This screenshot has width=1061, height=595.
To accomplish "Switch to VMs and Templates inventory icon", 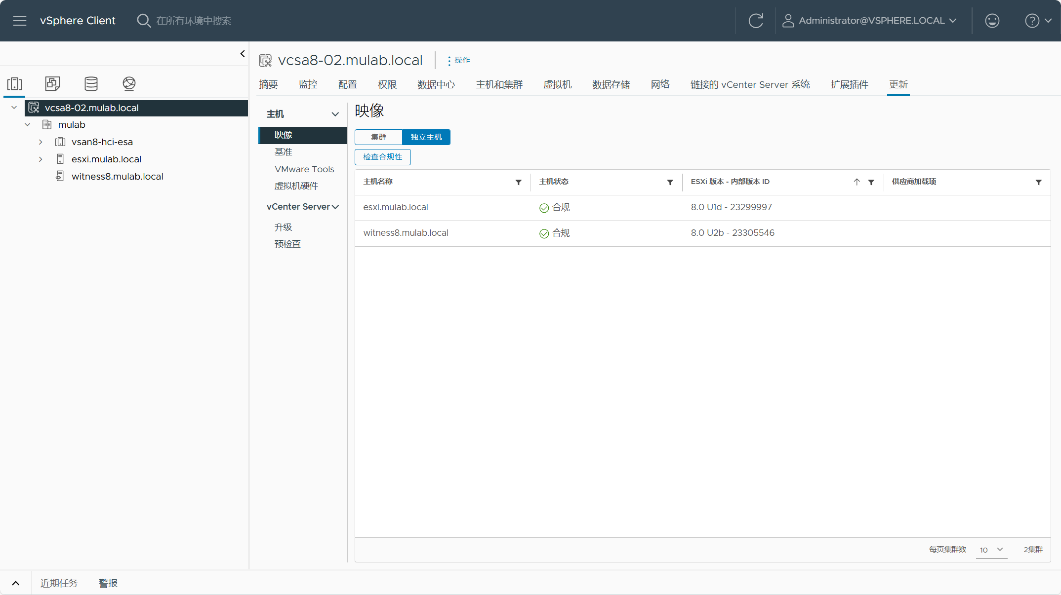I will click(x=52, y=83).
